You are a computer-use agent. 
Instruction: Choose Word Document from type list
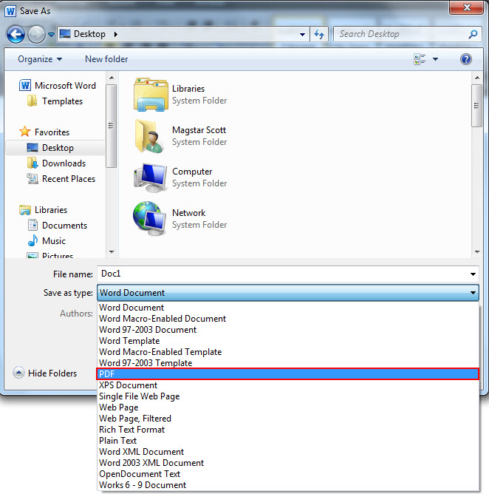288,308
